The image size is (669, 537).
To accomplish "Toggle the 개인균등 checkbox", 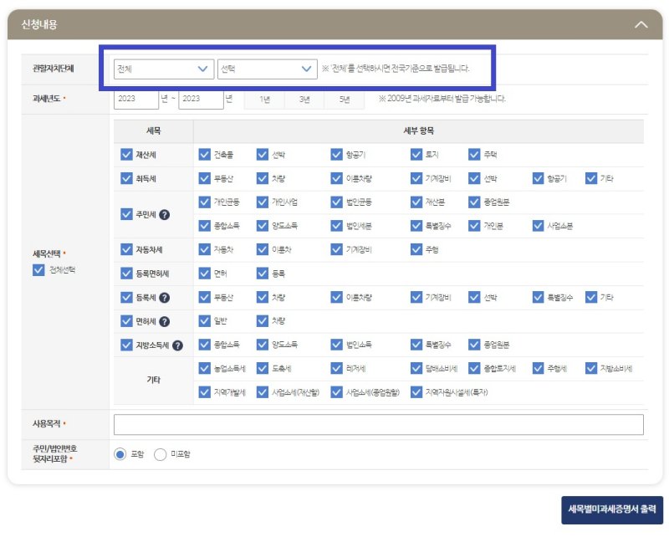I will pyautogui.click(x=205, y=202).
